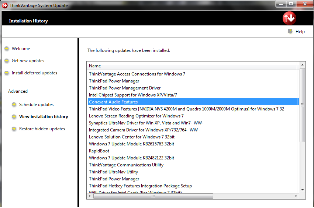Minimize the ThinkVantage System Update window
This screenshot has height=208, width=314.
[x=281, y=4]
